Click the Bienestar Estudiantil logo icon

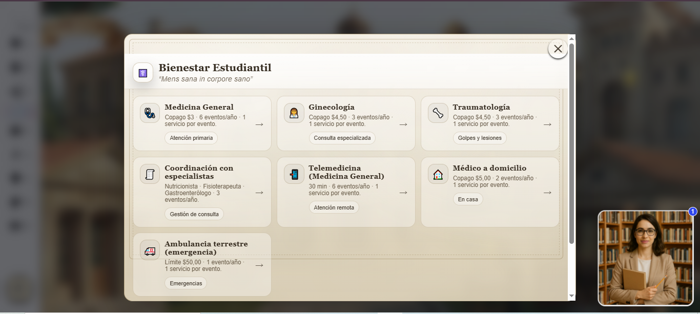coord(143,73)
